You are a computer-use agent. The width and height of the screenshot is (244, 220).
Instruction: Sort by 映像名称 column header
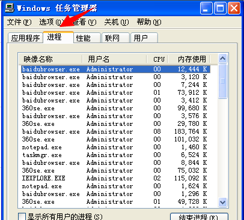[x=50, y=59]
